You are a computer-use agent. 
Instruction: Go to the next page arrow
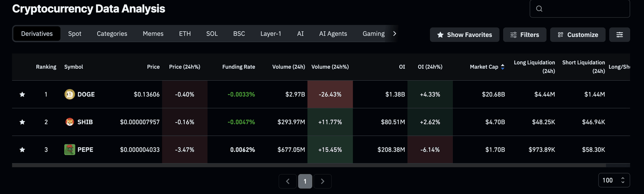[x=322, y=181]
